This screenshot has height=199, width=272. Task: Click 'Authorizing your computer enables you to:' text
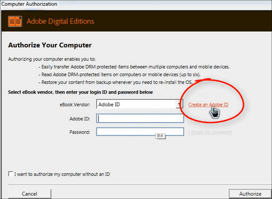[52, 59]
